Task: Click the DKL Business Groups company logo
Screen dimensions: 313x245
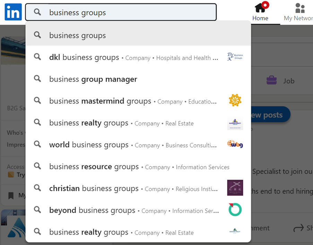Action: 235,57
